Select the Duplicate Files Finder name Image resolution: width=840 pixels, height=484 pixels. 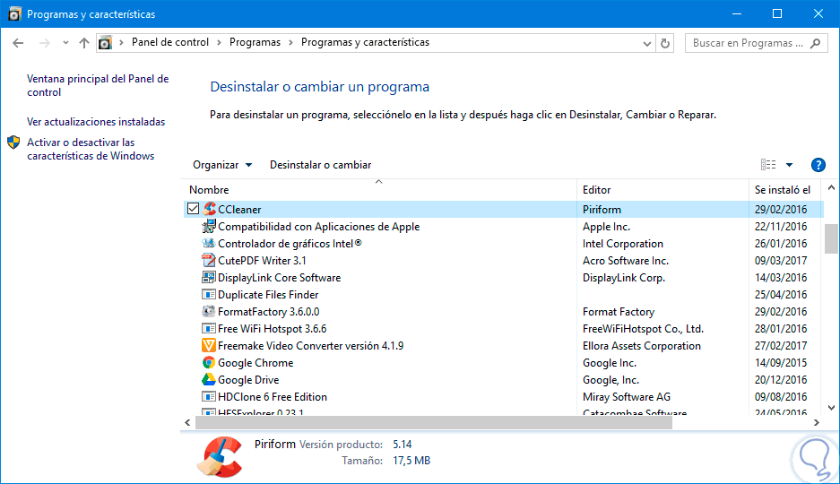[x=268, y=295]
